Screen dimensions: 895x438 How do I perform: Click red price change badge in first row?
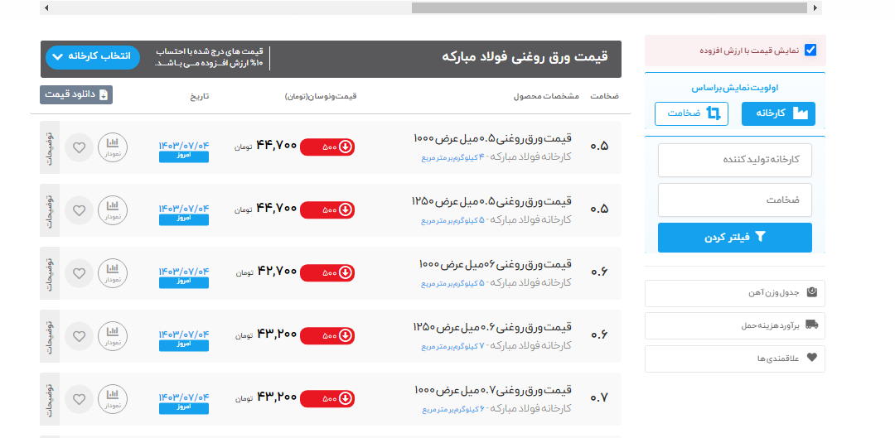(327, 147)
